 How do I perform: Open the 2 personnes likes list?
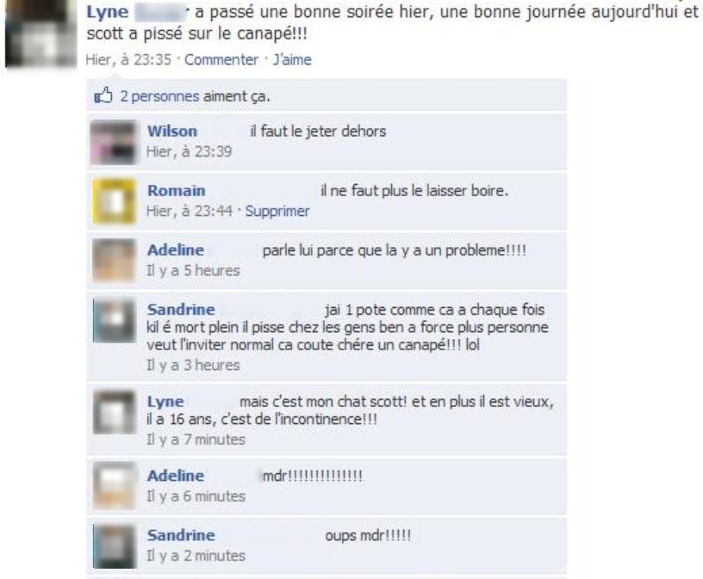159,96
